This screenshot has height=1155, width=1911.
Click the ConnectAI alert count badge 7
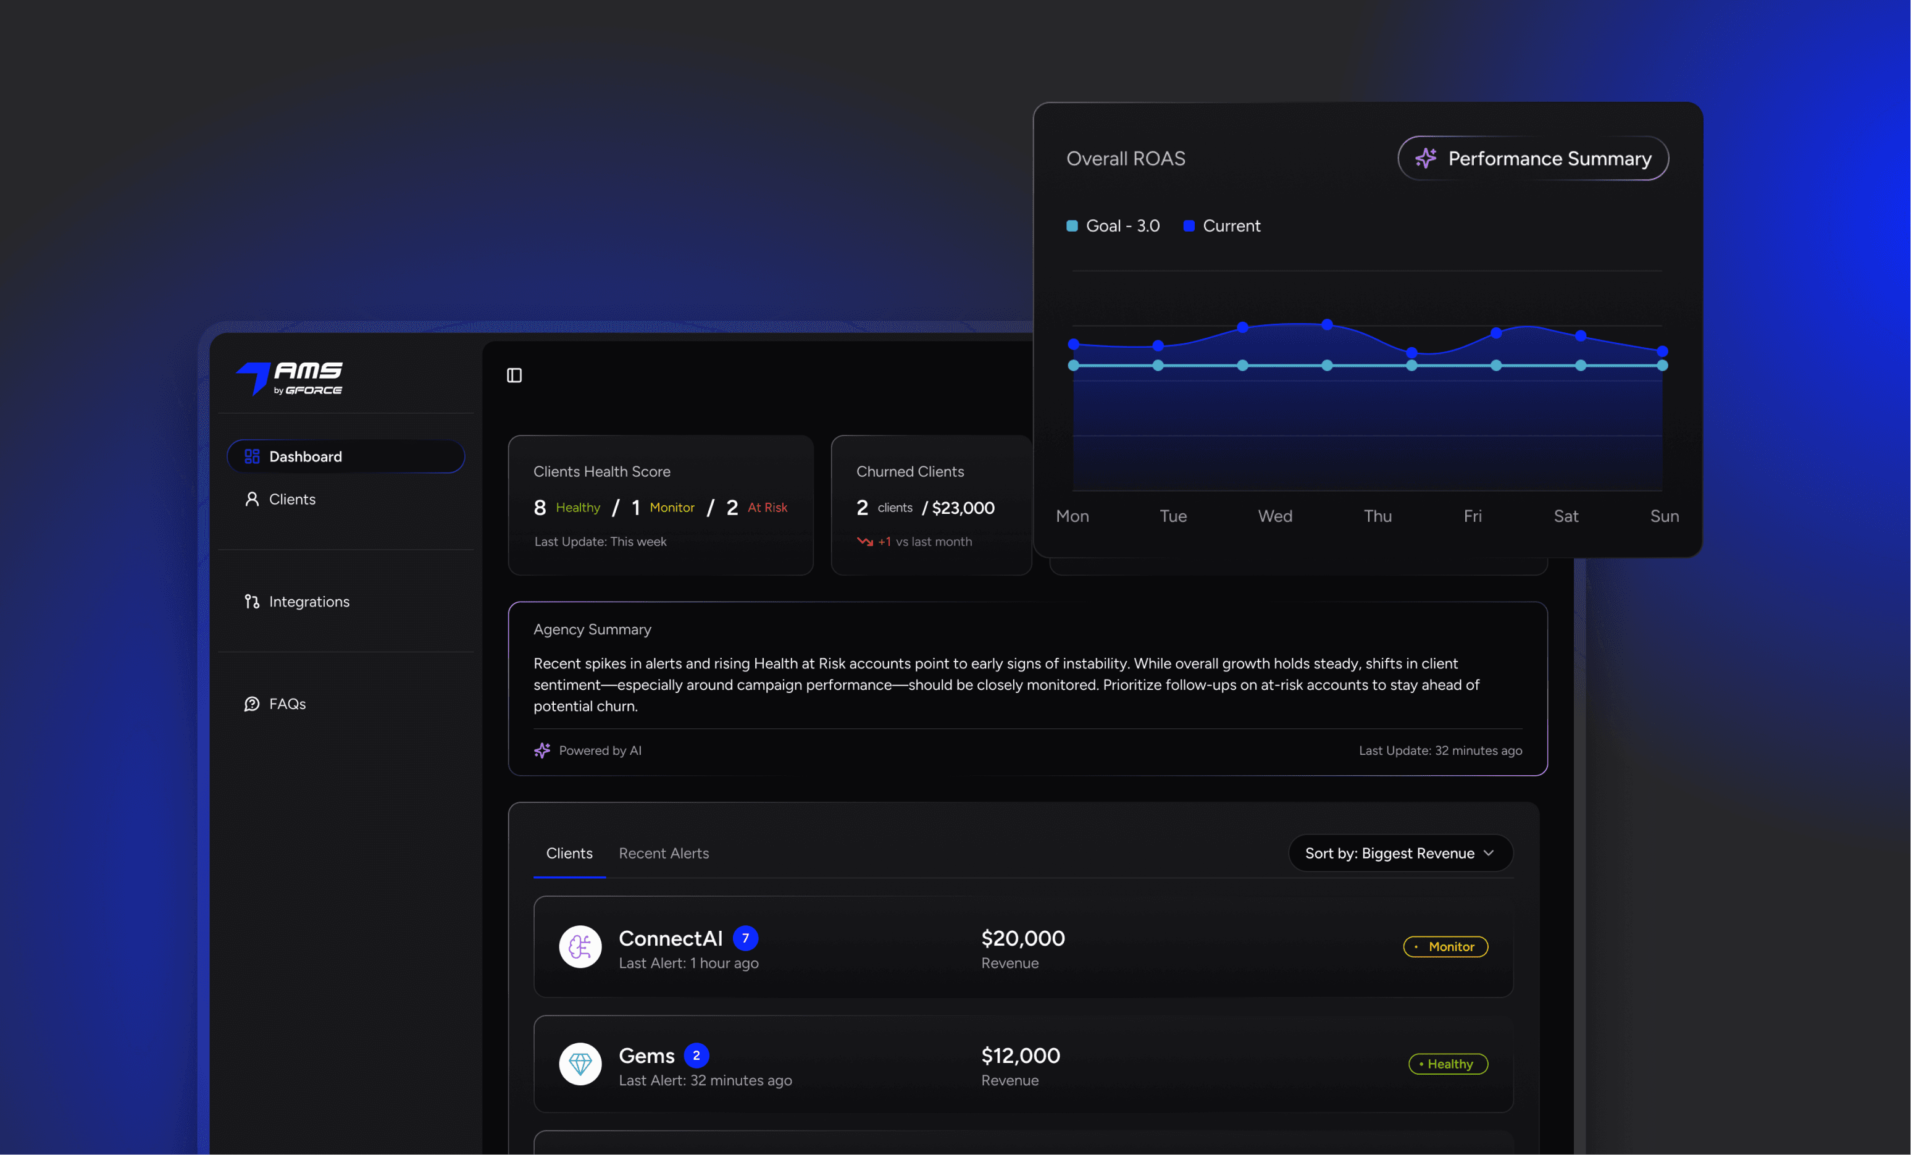(745, 938)
